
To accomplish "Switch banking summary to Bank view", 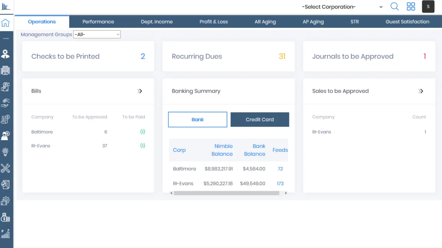I will tap(197, 119).
